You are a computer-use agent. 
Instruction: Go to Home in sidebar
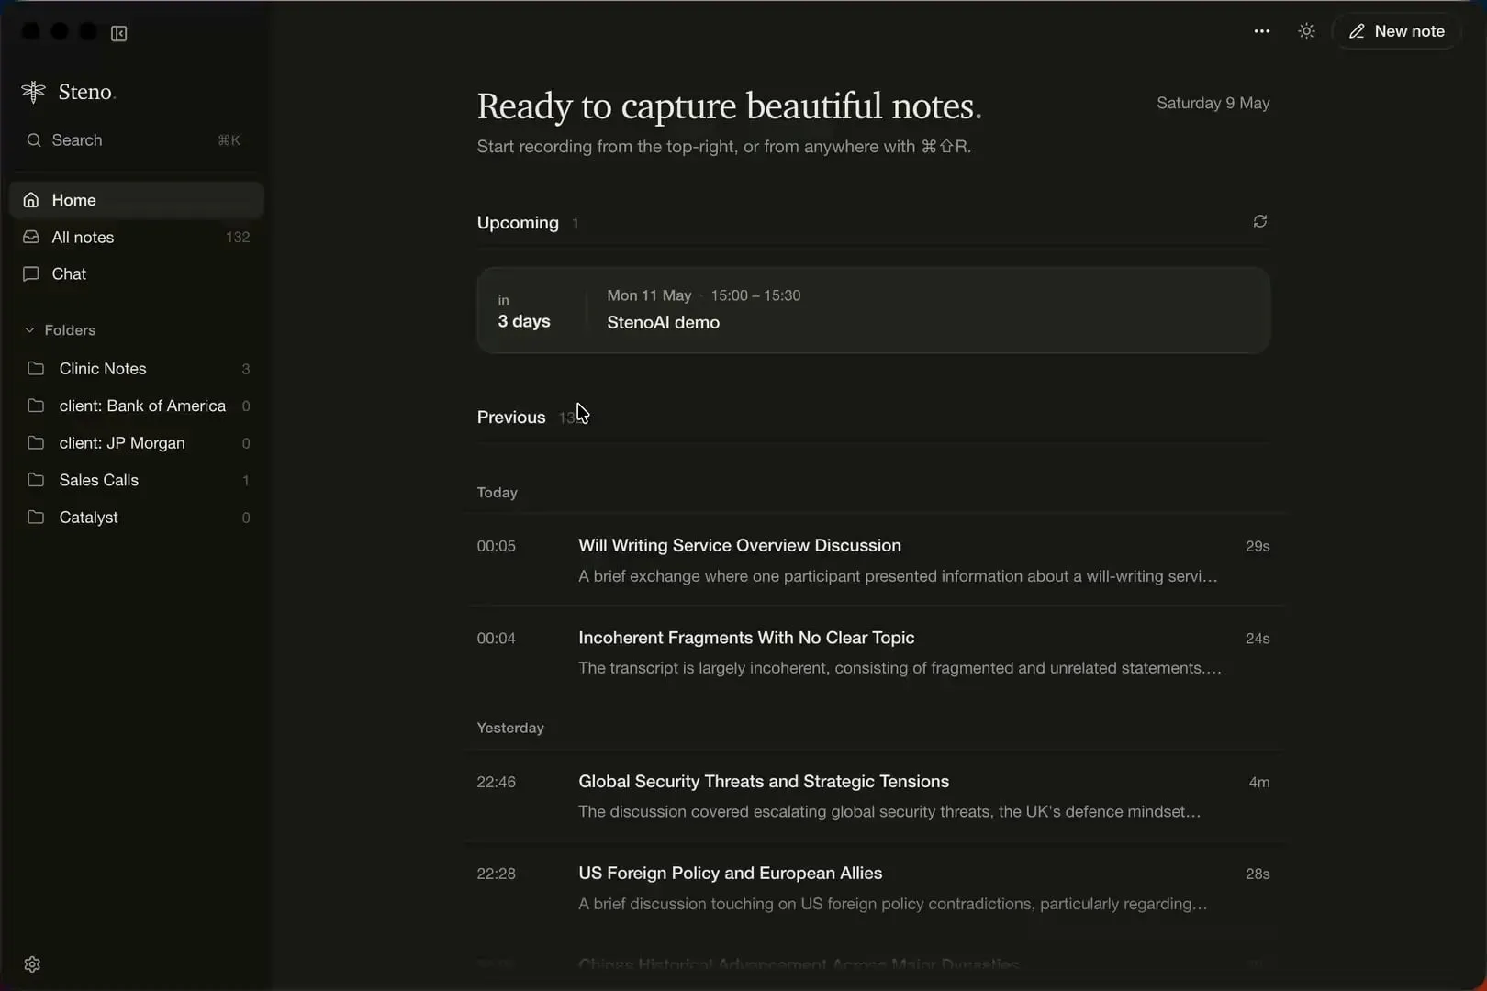(137, 200)
